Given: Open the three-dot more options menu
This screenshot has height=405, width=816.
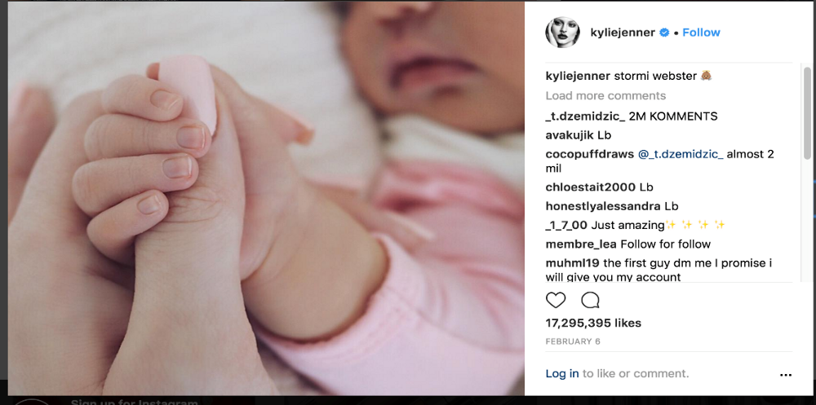Looking at the screenshot, I should 786,374.
